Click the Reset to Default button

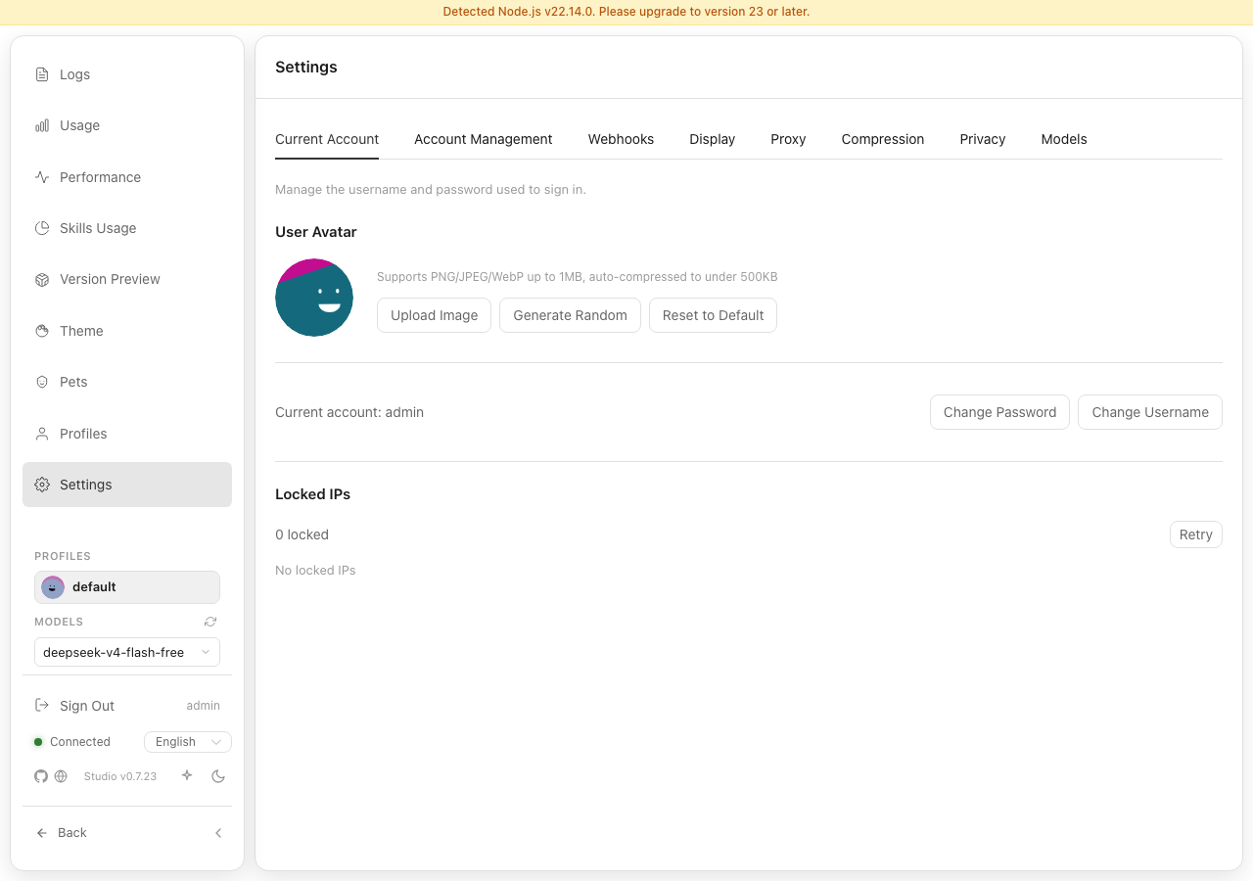[713, 315]
